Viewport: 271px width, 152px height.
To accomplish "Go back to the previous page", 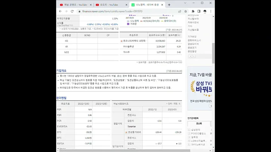I will pos(60,11).
